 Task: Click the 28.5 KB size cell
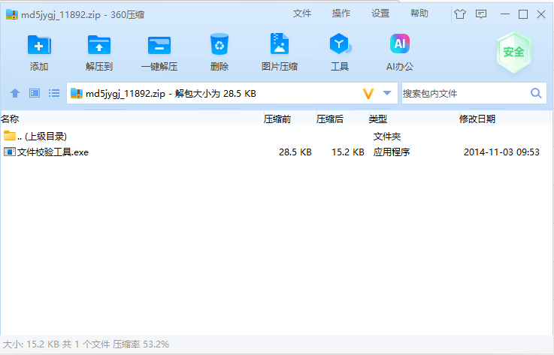pos(295,152)
